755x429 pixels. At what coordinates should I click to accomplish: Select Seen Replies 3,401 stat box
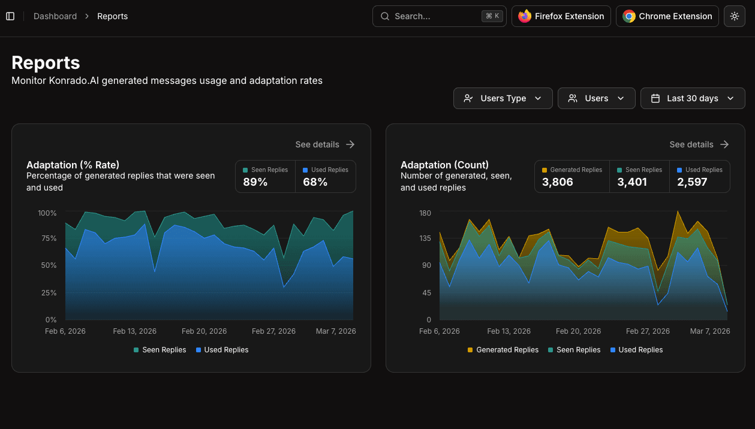[639, 176]
